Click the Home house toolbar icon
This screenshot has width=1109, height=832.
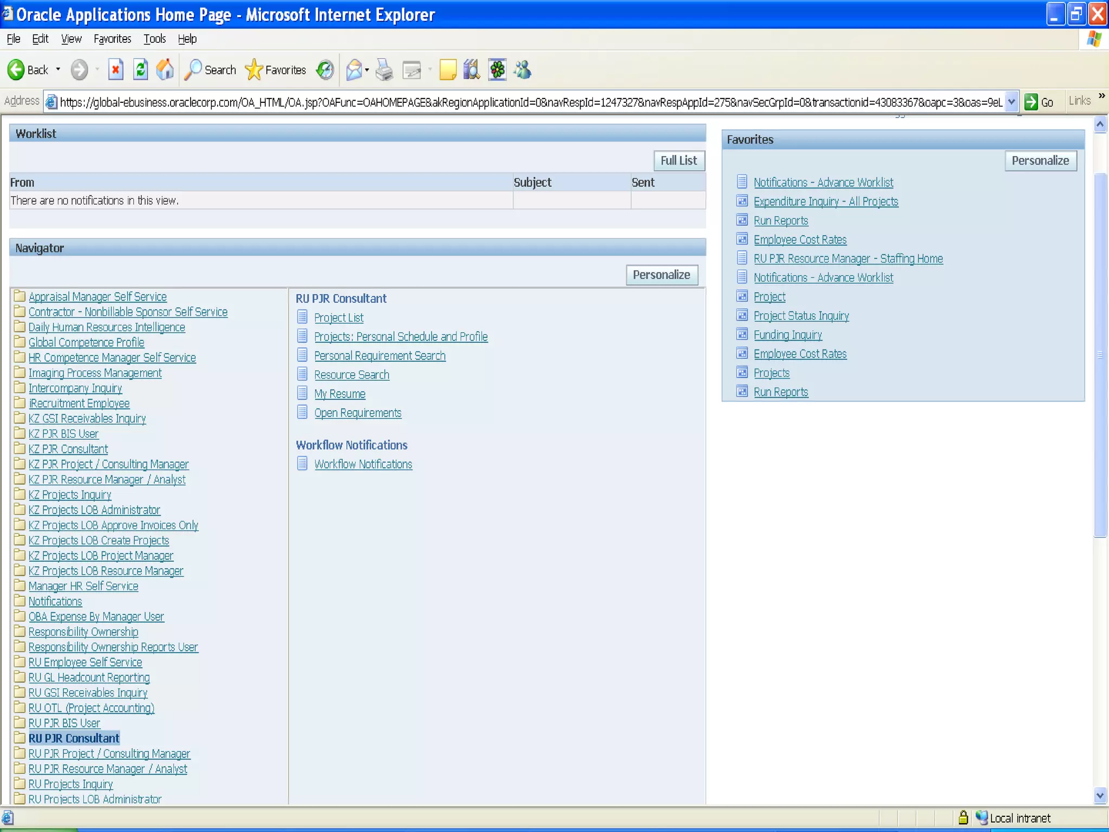(x=165, y=70)
